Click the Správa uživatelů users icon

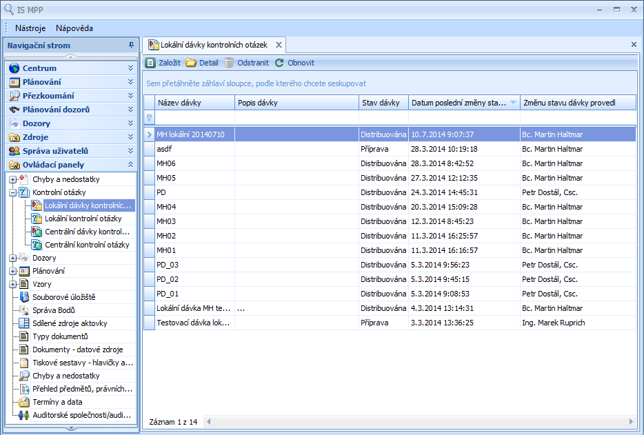[x=14, y=151]
